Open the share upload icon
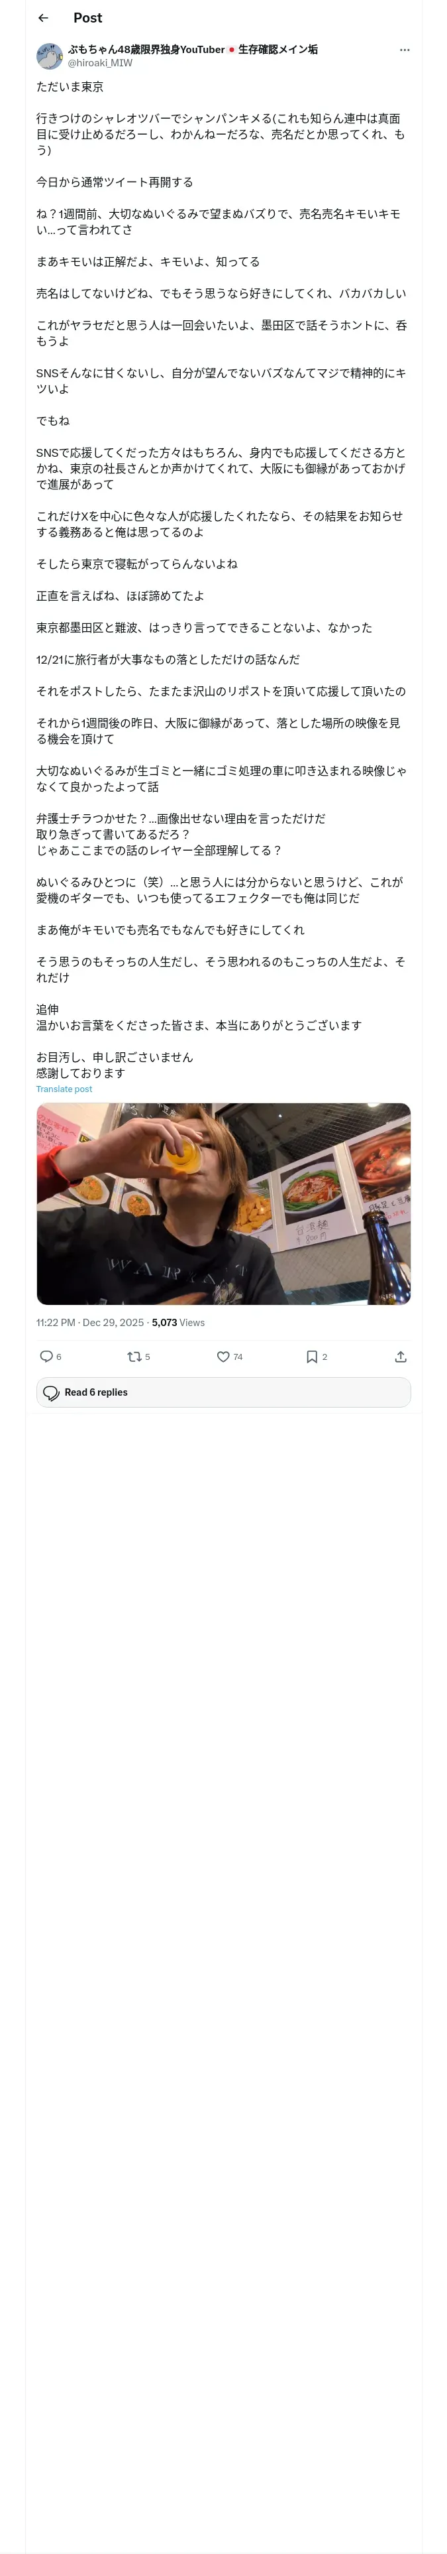 [x=401, y=1357]
